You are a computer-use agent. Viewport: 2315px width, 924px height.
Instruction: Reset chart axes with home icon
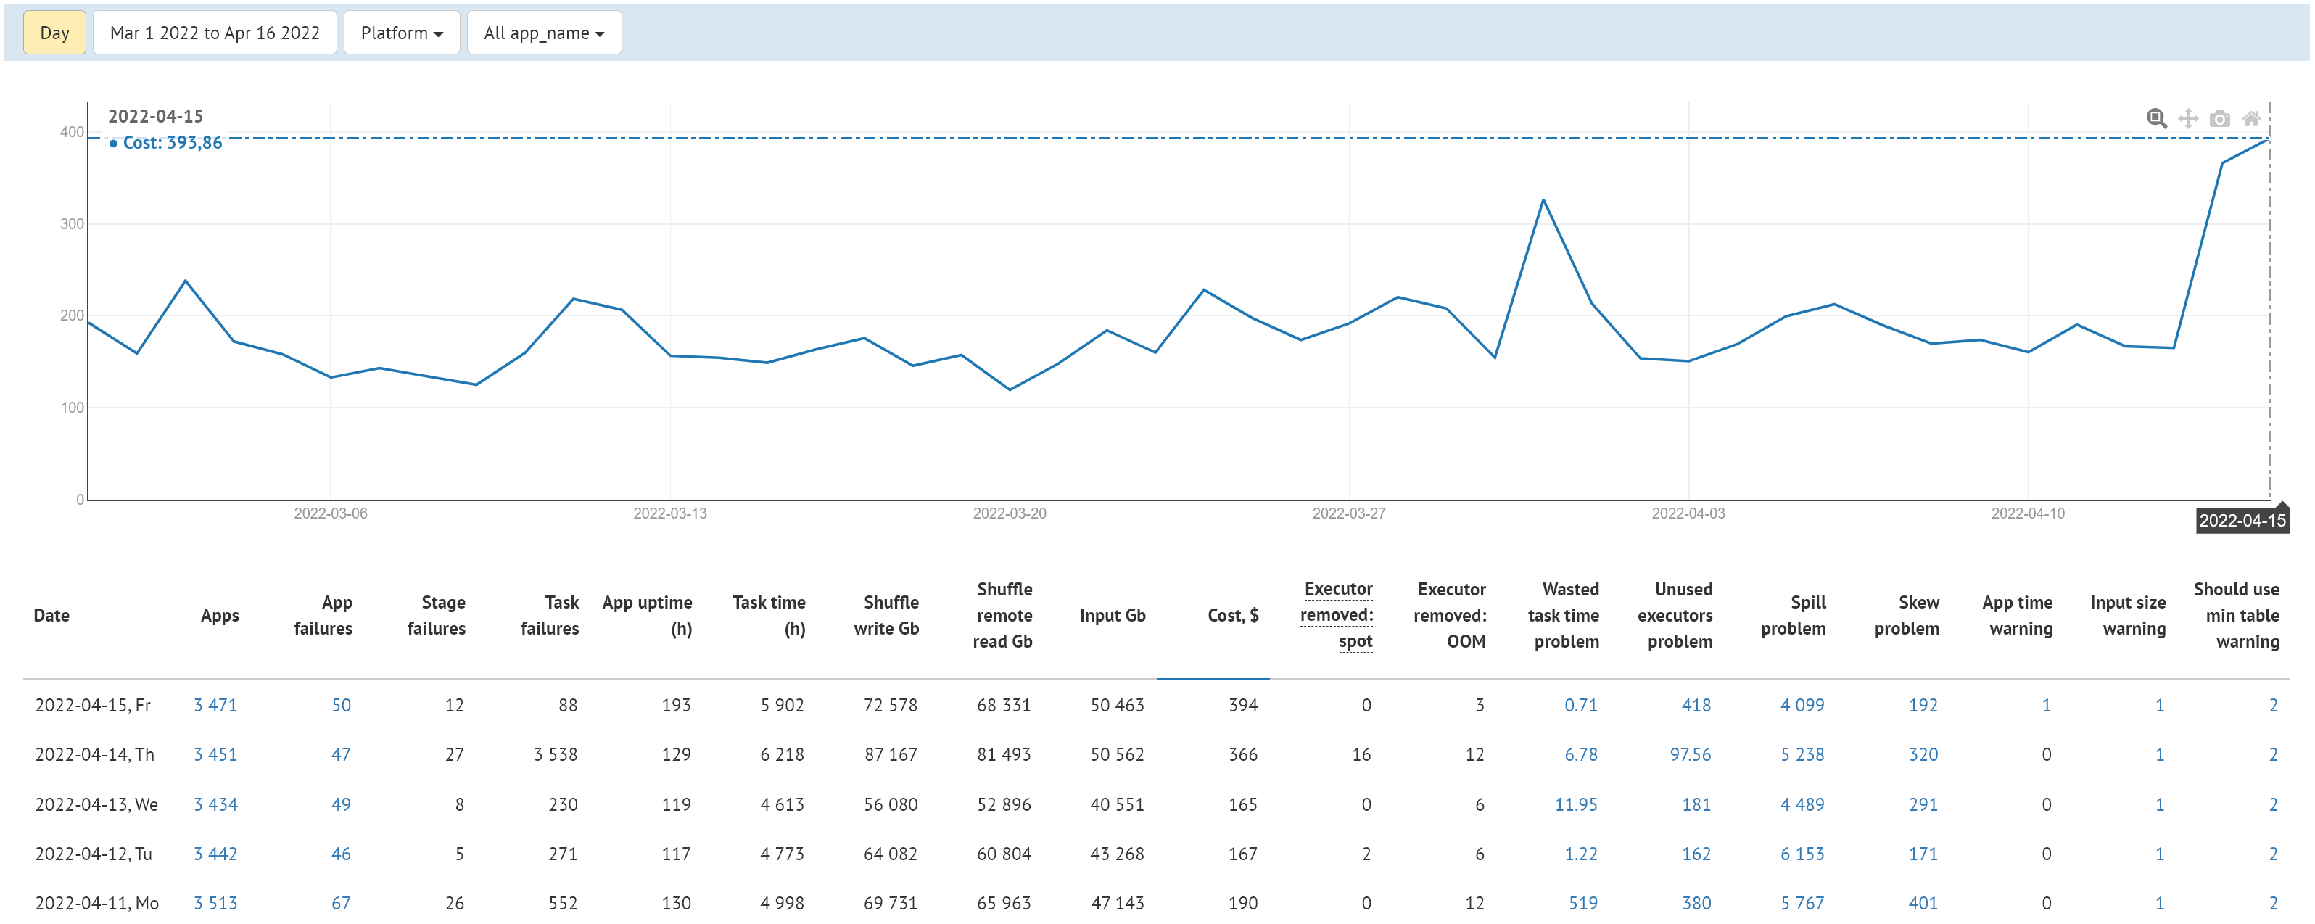[2251, 119]
